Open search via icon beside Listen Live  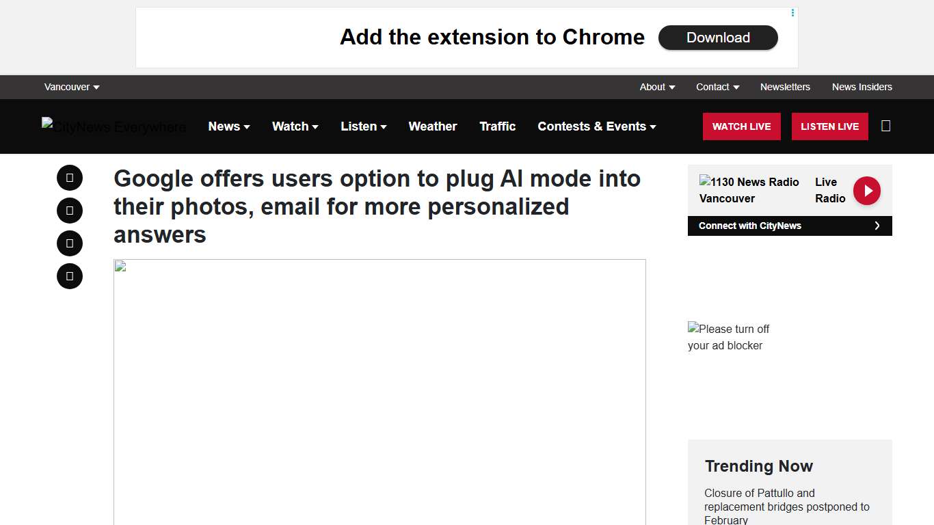click(885, 126)
